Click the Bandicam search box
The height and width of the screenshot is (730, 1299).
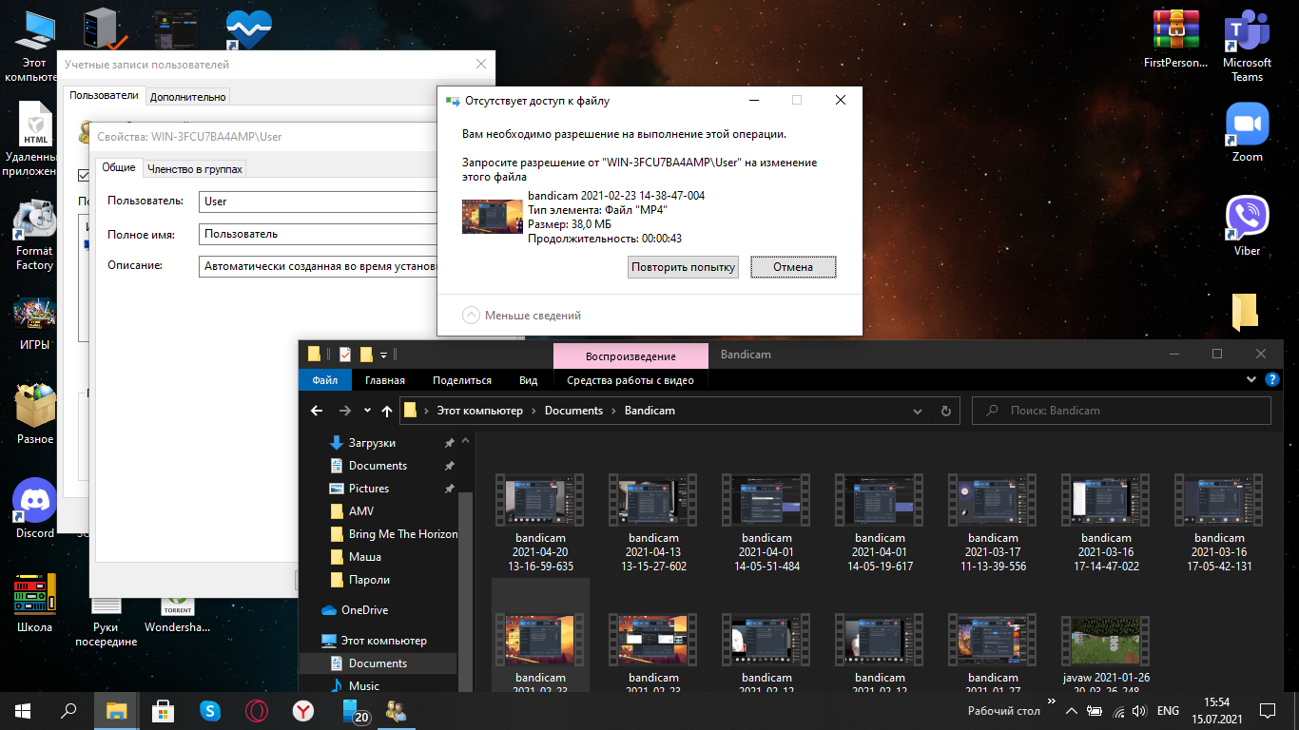pos(1121,411)
